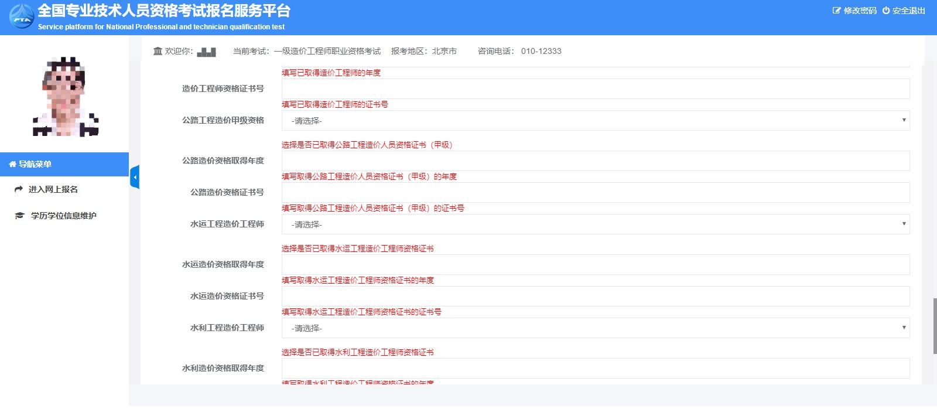Click the arrow icon beside 进入网上报名
This screenshot has height=412, width=937.
tap(19, 189)
